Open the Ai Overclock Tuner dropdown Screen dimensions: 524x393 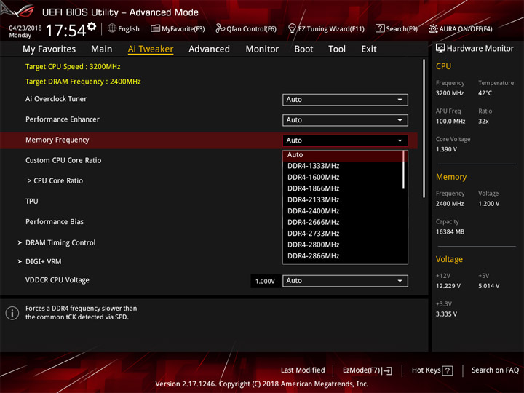[x=345, y=100]
